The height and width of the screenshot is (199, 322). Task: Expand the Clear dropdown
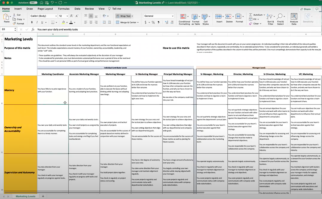260,24
